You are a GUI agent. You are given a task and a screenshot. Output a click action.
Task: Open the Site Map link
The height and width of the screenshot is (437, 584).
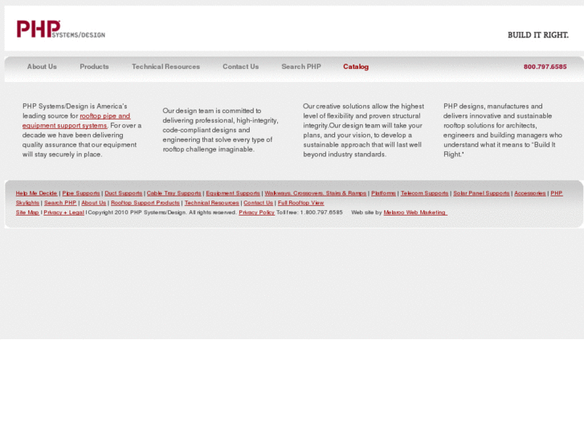coord(27,212)
